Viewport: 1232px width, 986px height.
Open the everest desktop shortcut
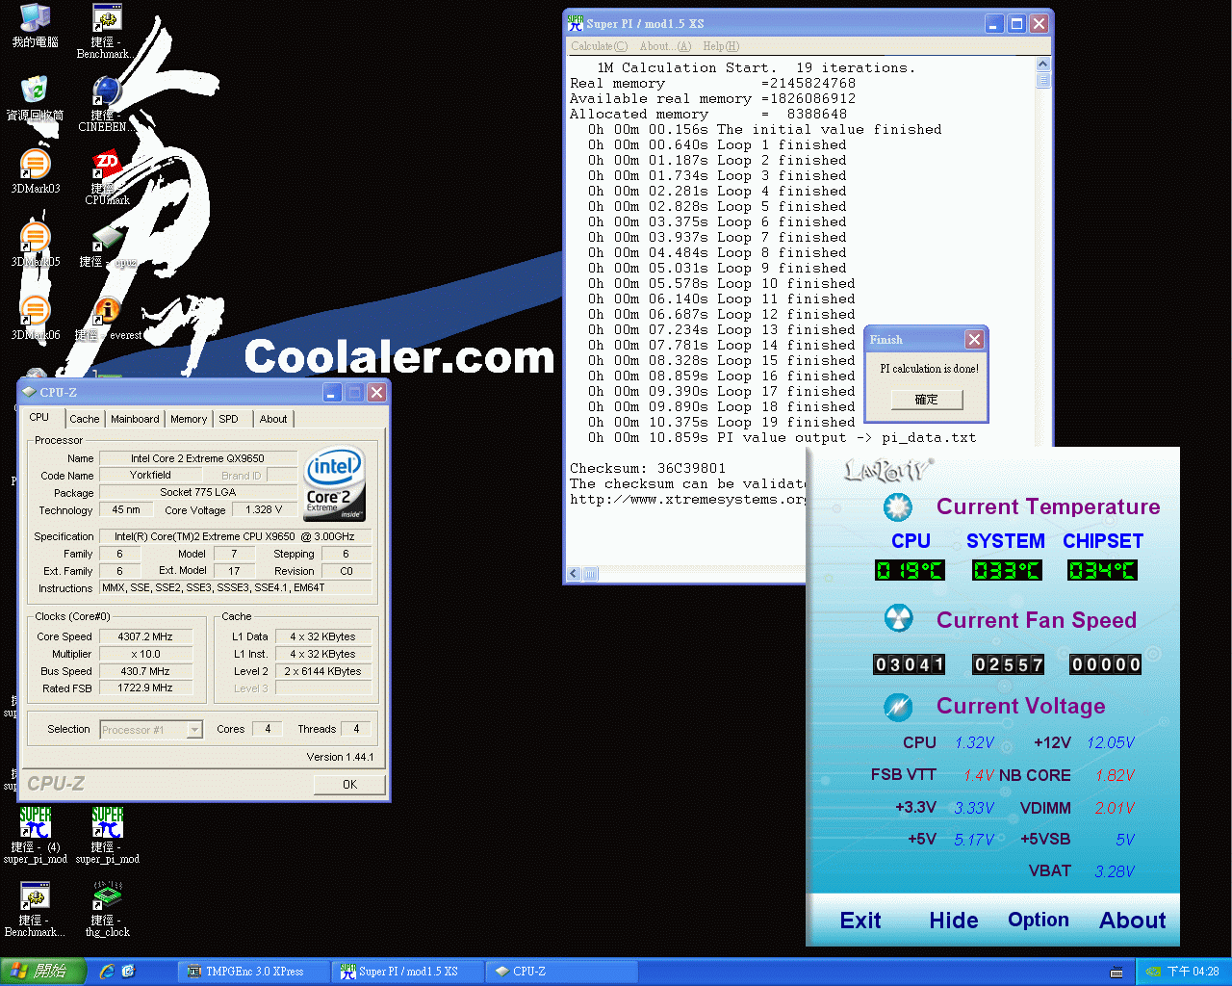(x=107, y=318)
